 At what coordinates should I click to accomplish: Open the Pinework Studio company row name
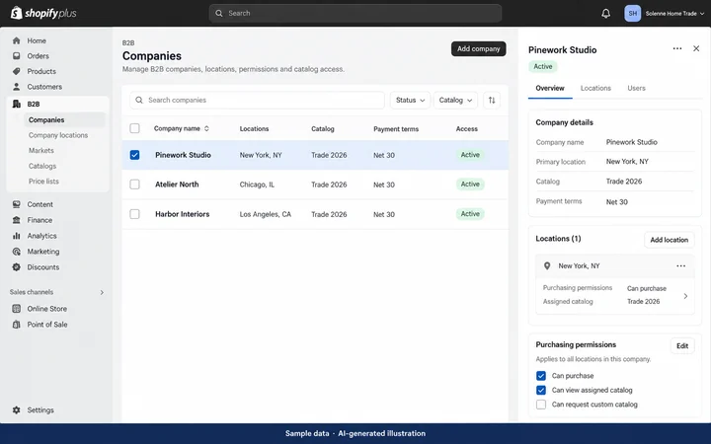coord(183,155)
